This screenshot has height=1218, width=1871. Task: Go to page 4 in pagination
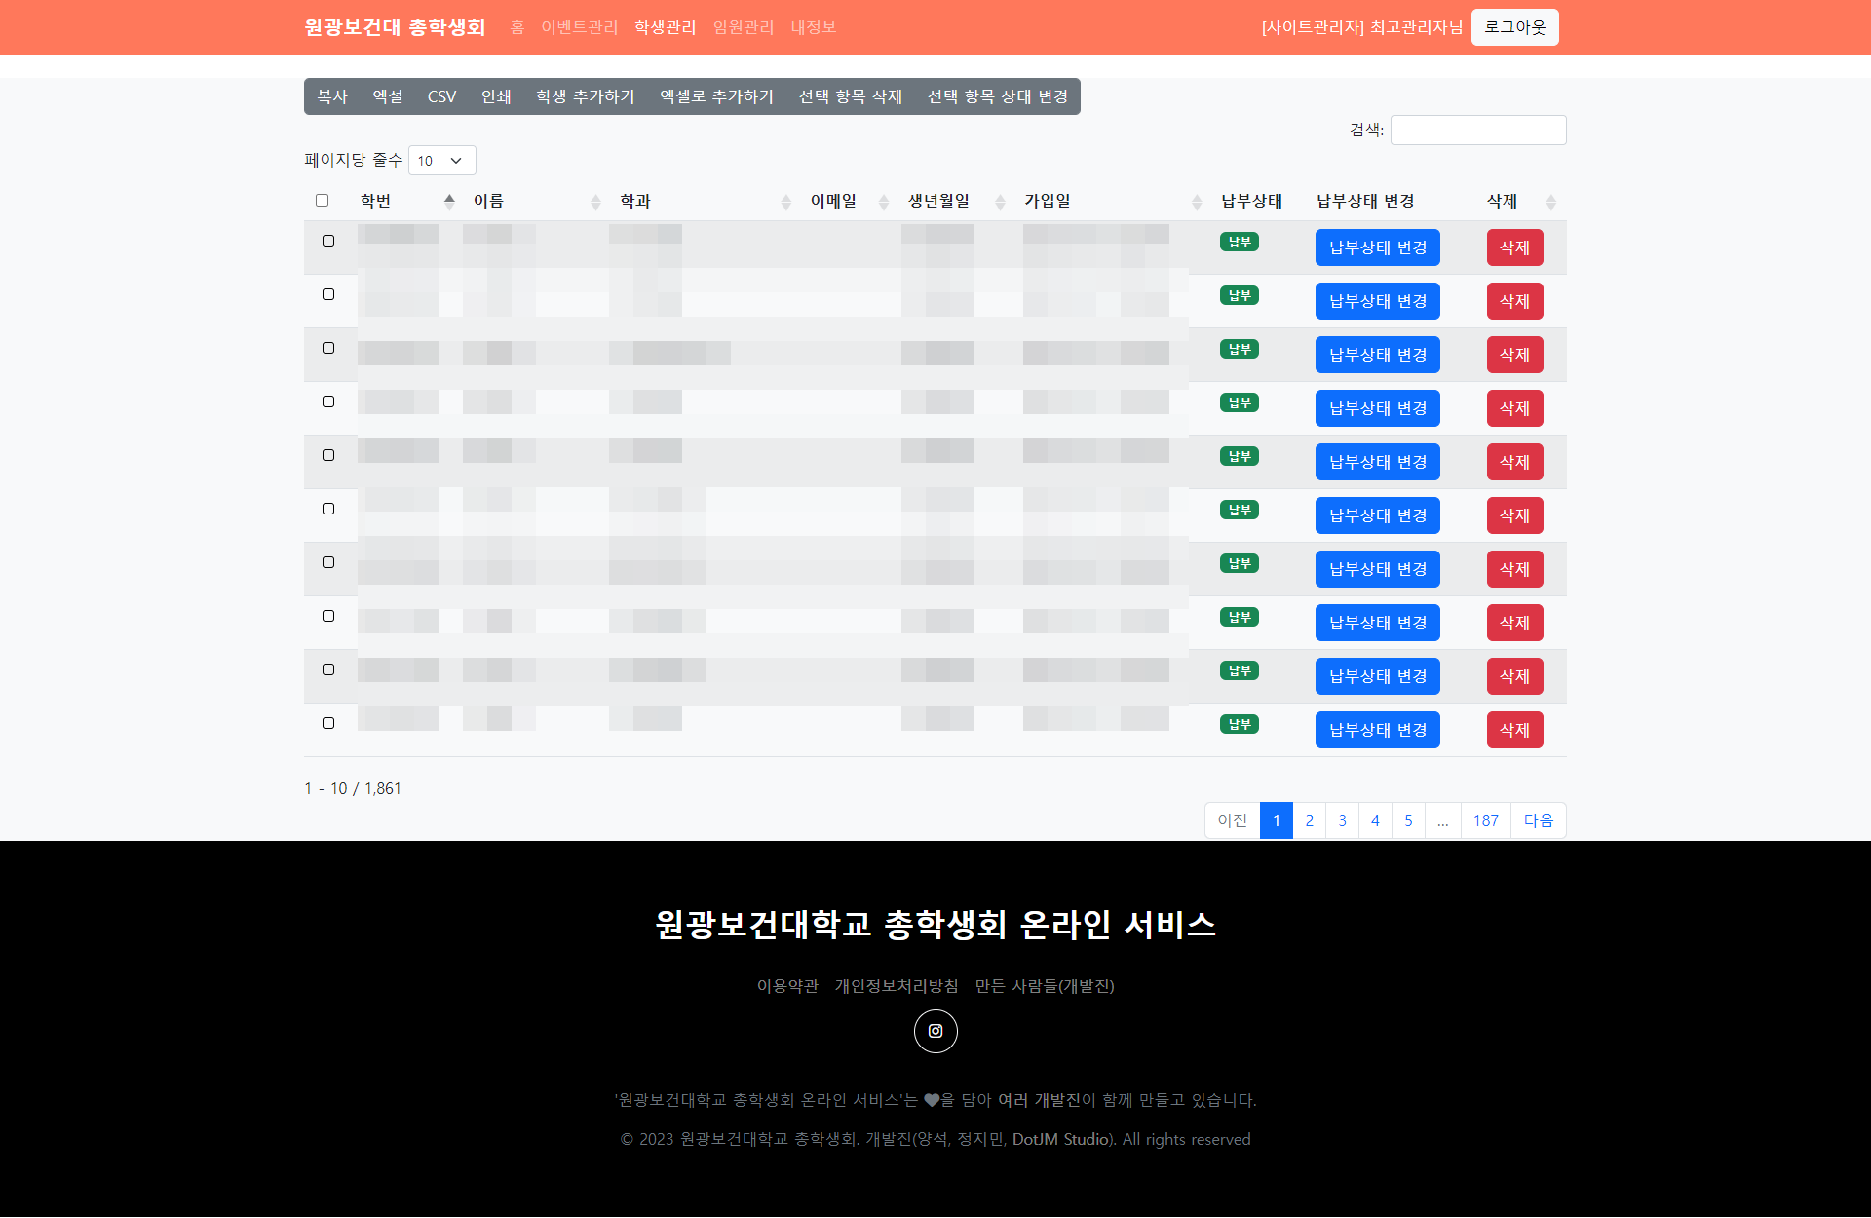(1376, 820)
